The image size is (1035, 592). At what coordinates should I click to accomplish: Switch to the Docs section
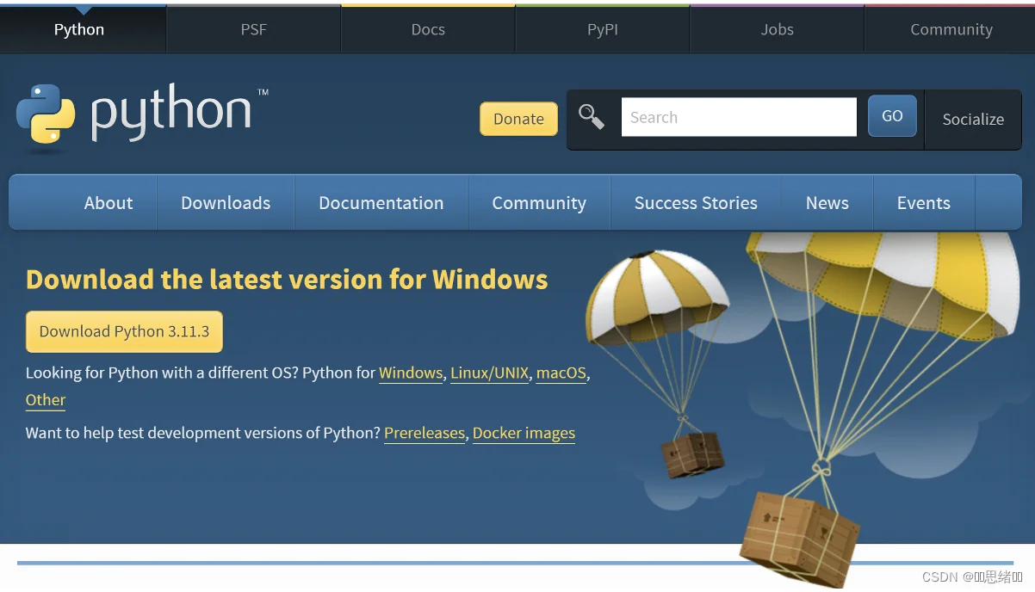pos(428,29)
